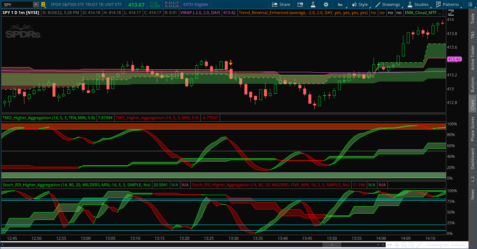Viewport: 477px width, 249px height.
Task: Open the symbol selector dropdown arrow
Action: point(36,4)
